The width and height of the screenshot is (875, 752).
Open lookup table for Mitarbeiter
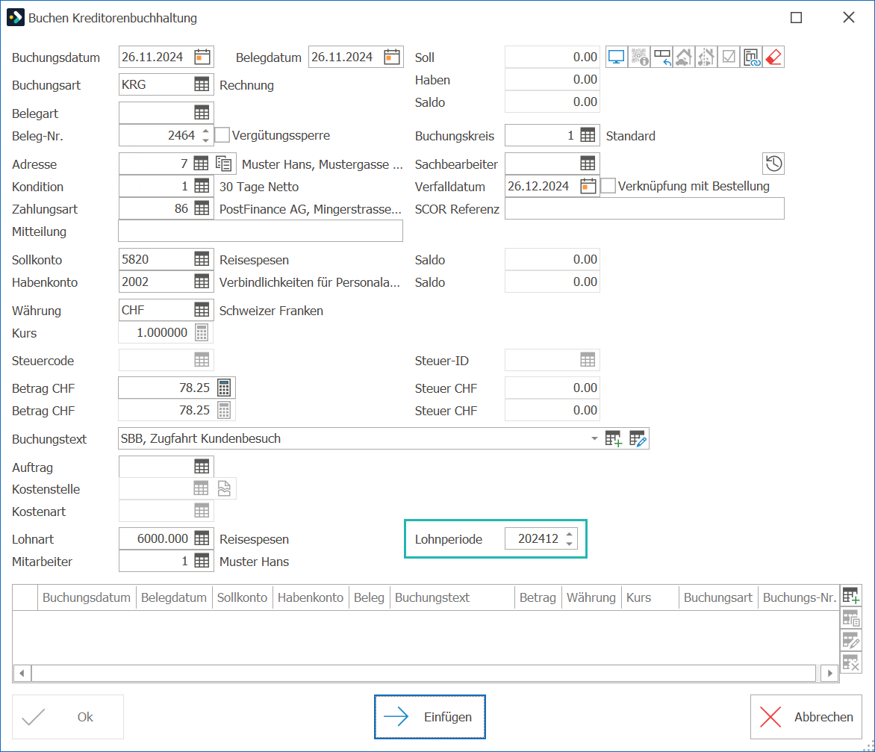point(202,561)
